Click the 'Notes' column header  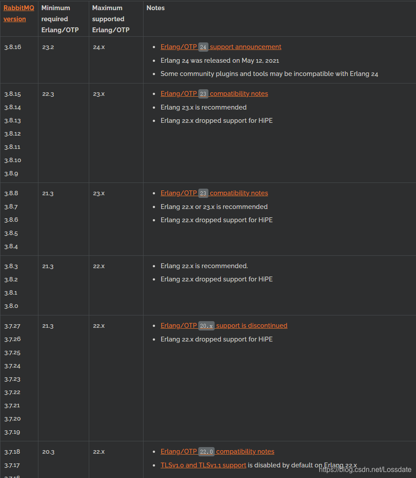tap(155, 8)
